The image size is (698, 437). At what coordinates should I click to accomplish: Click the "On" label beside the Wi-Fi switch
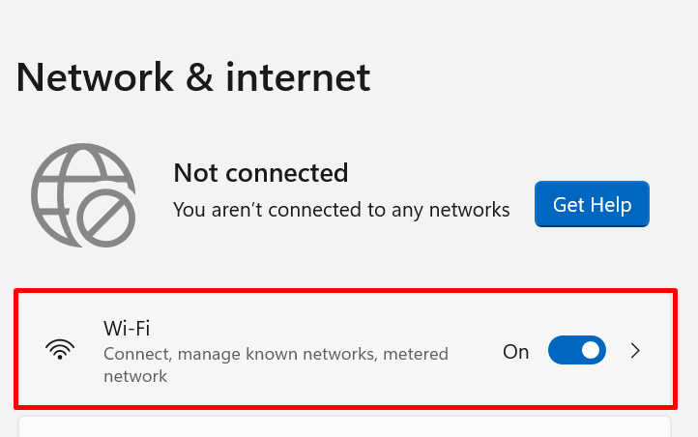(515, 352)
